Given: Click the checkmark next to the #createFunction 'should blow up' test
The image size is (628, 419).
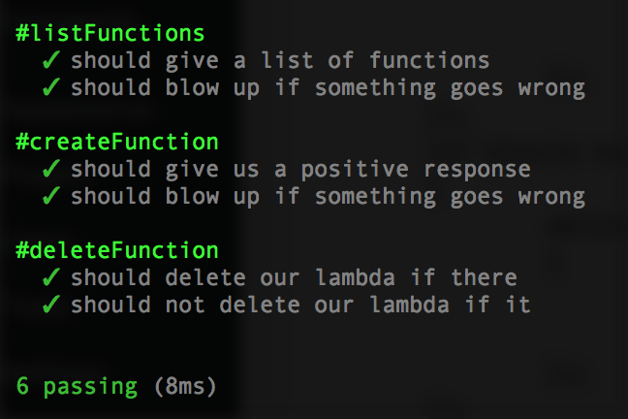Looking at the screenshot, I should pos(51,198).
